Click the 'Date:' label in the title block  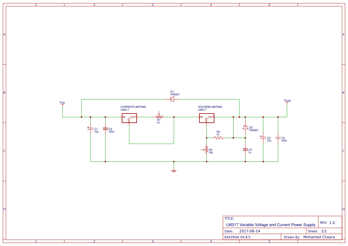tap(229, 231)
